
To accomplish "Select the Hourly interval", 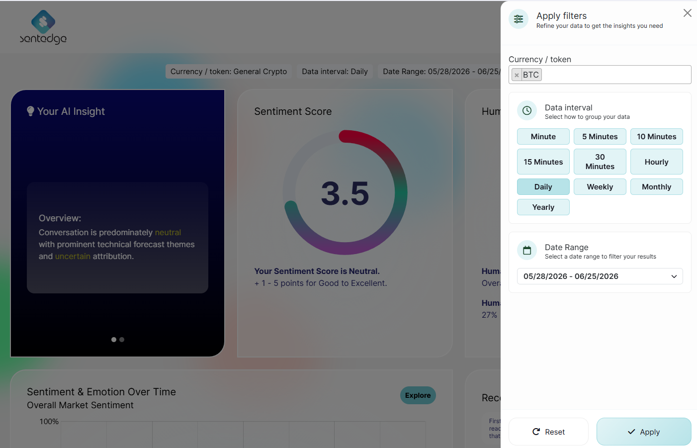I will 657,162.
